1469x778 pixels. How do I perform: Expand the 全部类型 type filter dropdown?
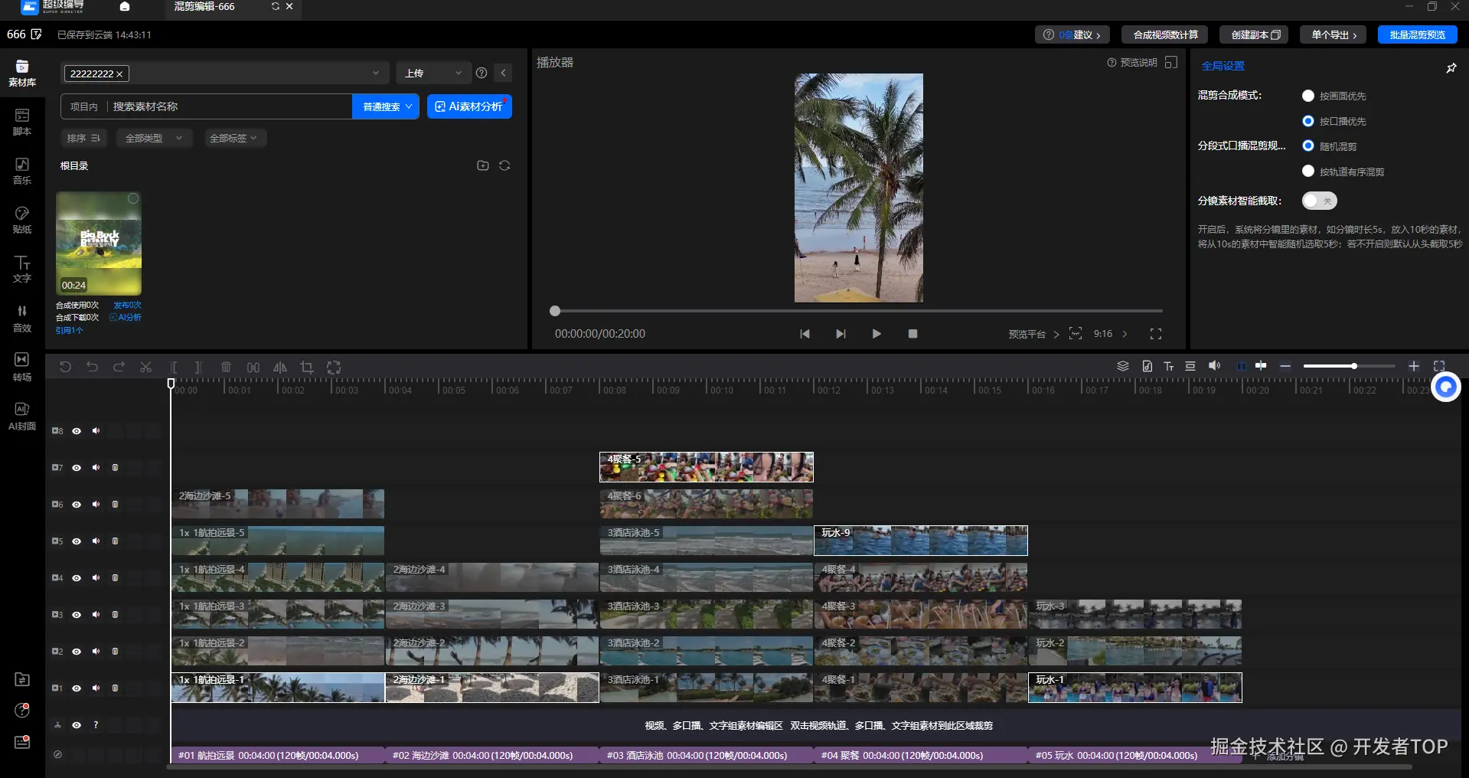click(154, 138)
